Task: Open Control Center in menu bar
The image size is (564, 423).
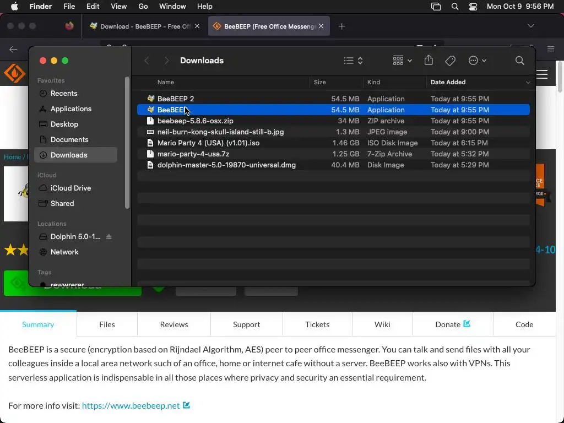Action: click(473, 7)
